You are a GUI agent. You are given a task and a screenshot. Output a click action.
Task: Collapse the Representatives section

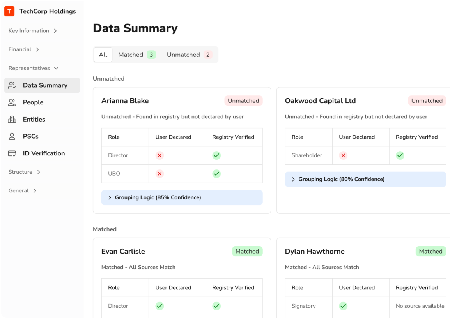(x=34, y=68)
